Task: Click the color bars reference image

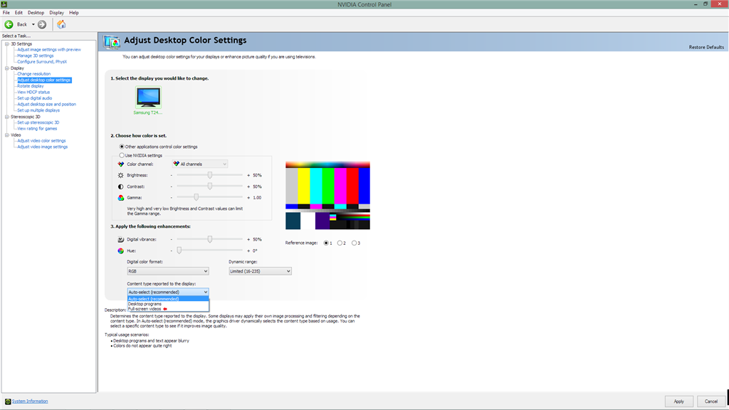Action: tap(327, 196)
